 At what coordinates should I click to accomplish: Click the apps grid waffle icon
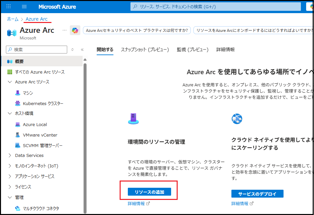coord(9,7)
